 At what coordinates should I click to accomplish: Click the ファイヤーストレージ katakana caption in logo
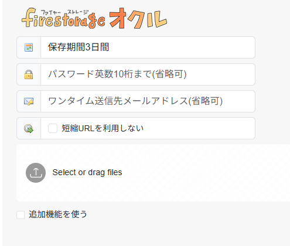tap(64, 12)
